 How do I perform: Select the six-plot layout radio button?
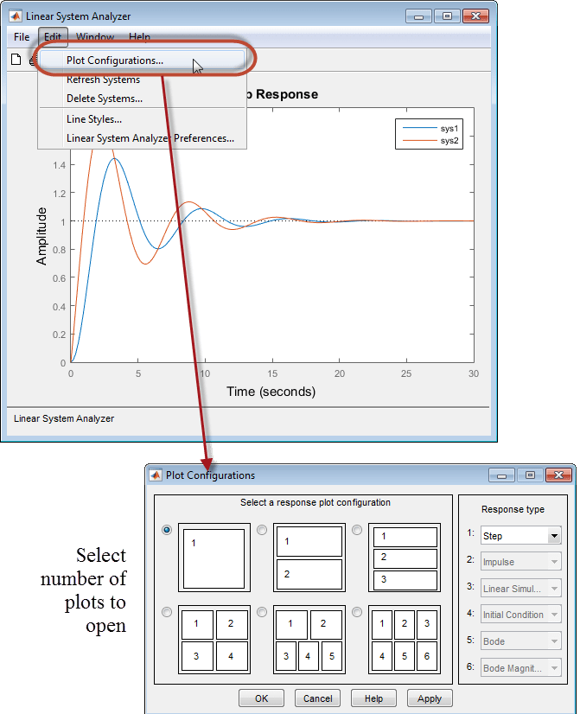pyautogui.click(x=357, y=612)
